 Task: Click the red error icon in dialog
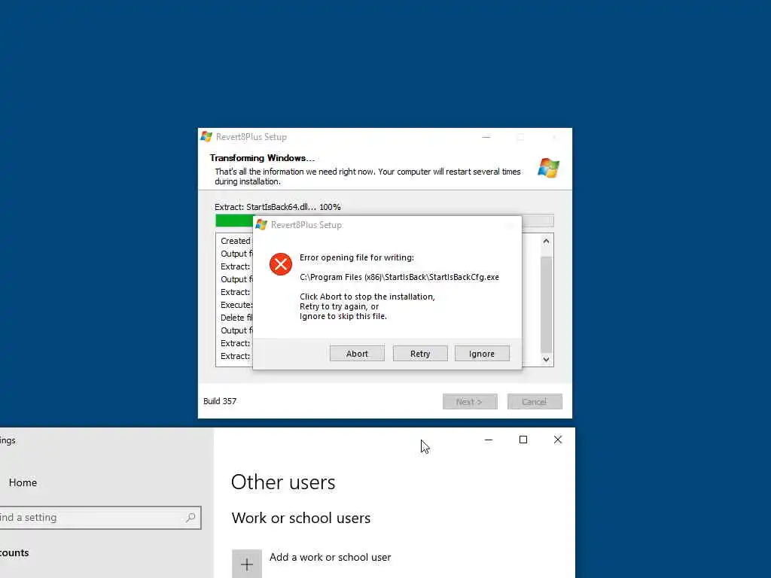(281, 264)
